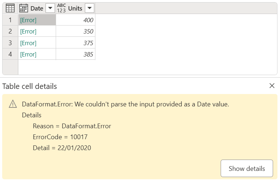This screenshot has width=280, height=184.
Task: Select the Date column header
Action: [37, 8]
